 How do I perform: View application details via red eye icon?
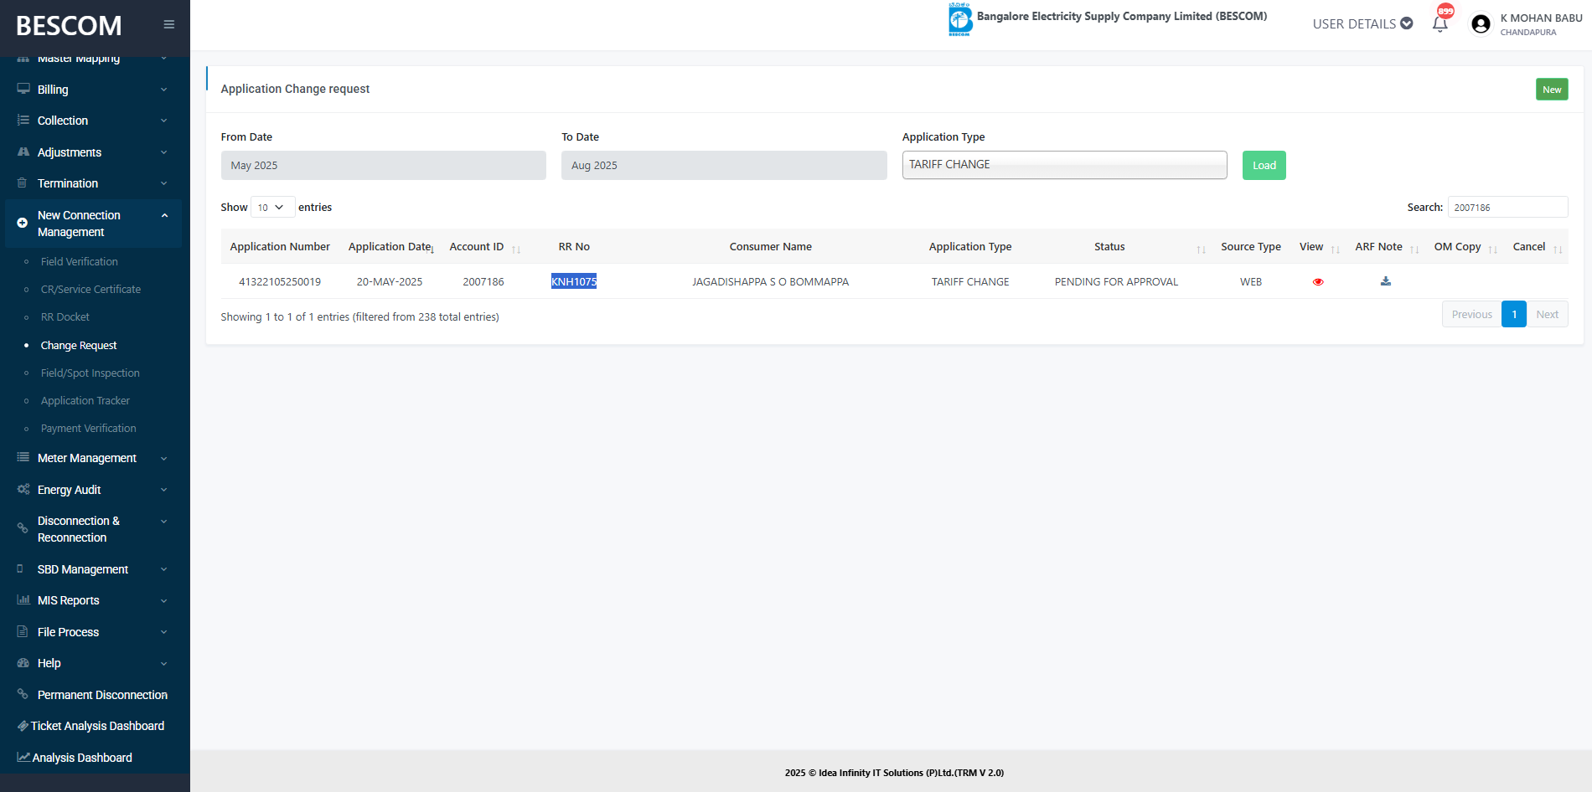pyautogui.click(x=1318, y=282)
